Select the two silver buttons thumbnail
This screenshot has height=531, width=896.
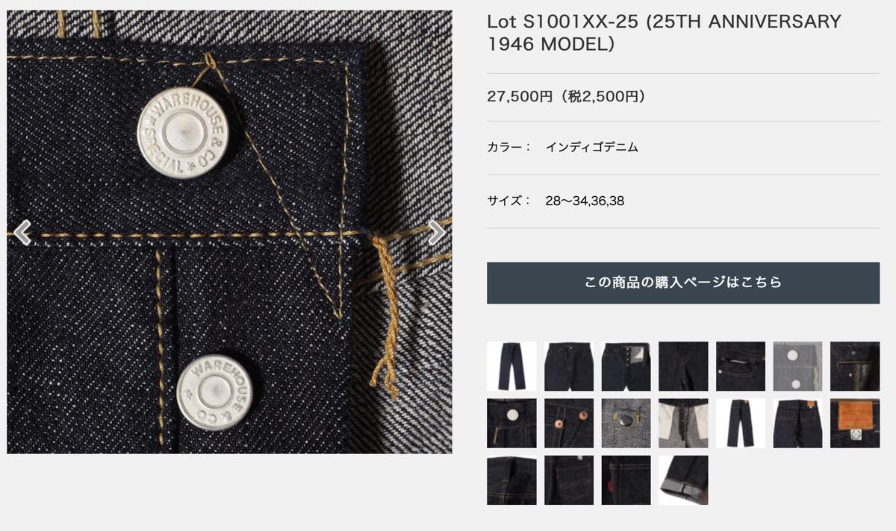point(797,366)
